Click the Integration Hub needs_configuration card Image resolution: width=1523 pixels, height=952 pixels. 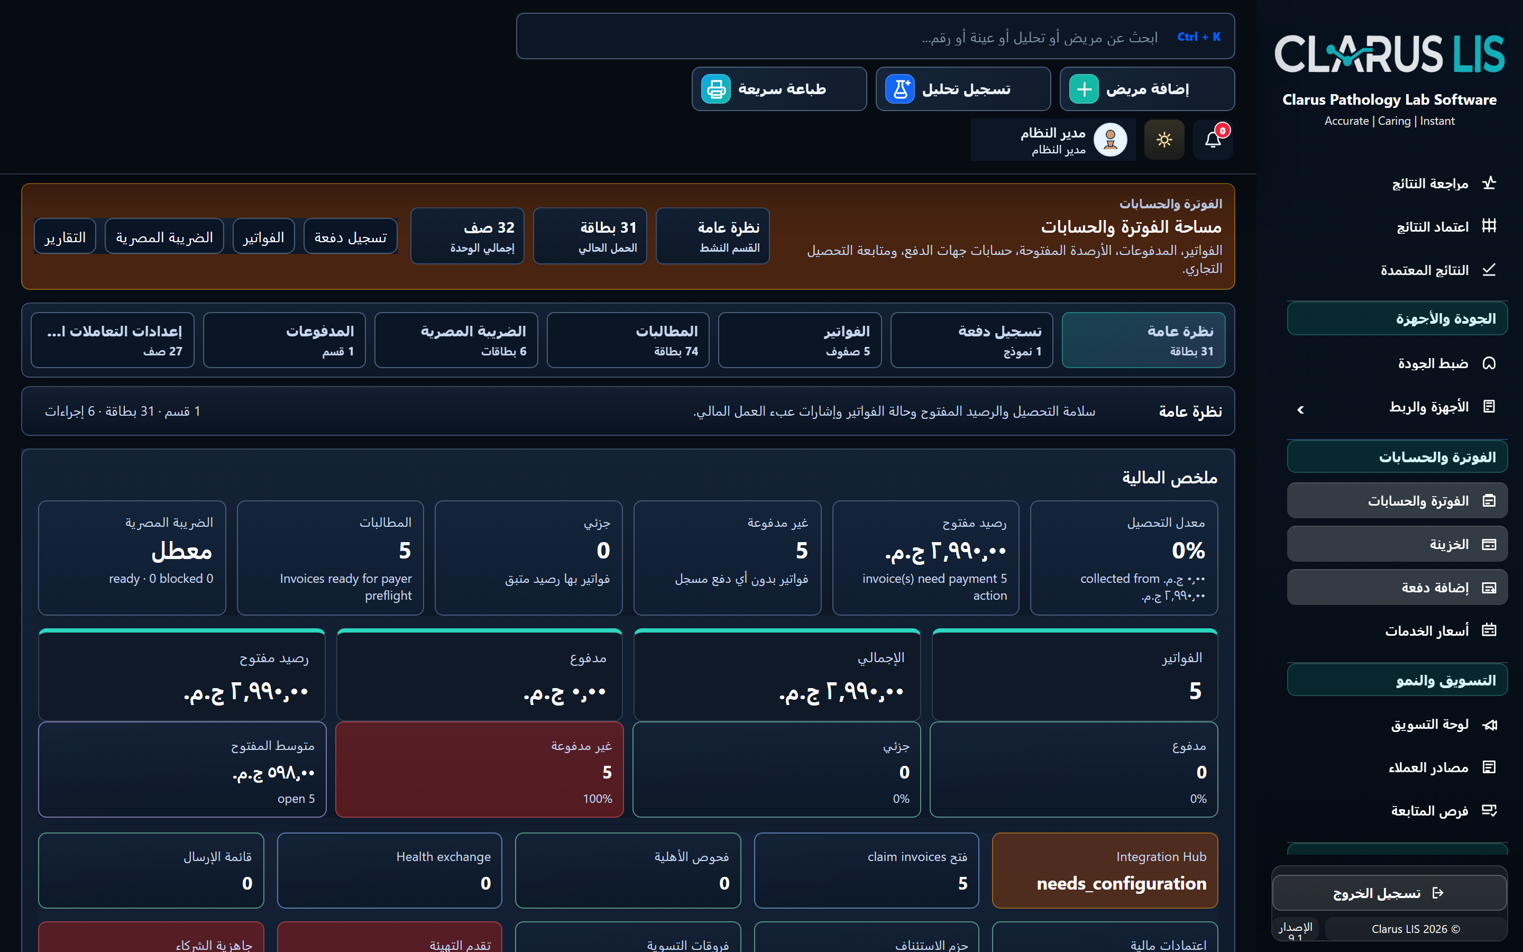pos(1105,871)
